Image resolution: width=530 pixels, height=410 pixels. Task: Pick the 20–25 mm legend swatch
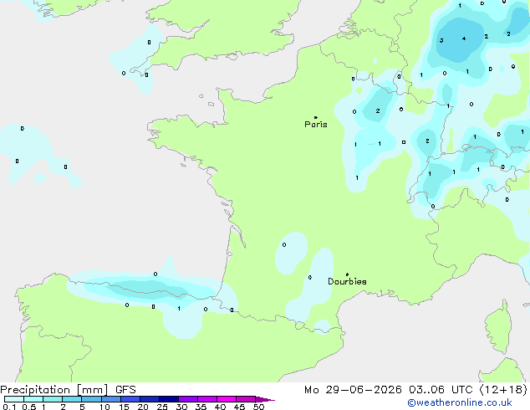tap(149, 399)
